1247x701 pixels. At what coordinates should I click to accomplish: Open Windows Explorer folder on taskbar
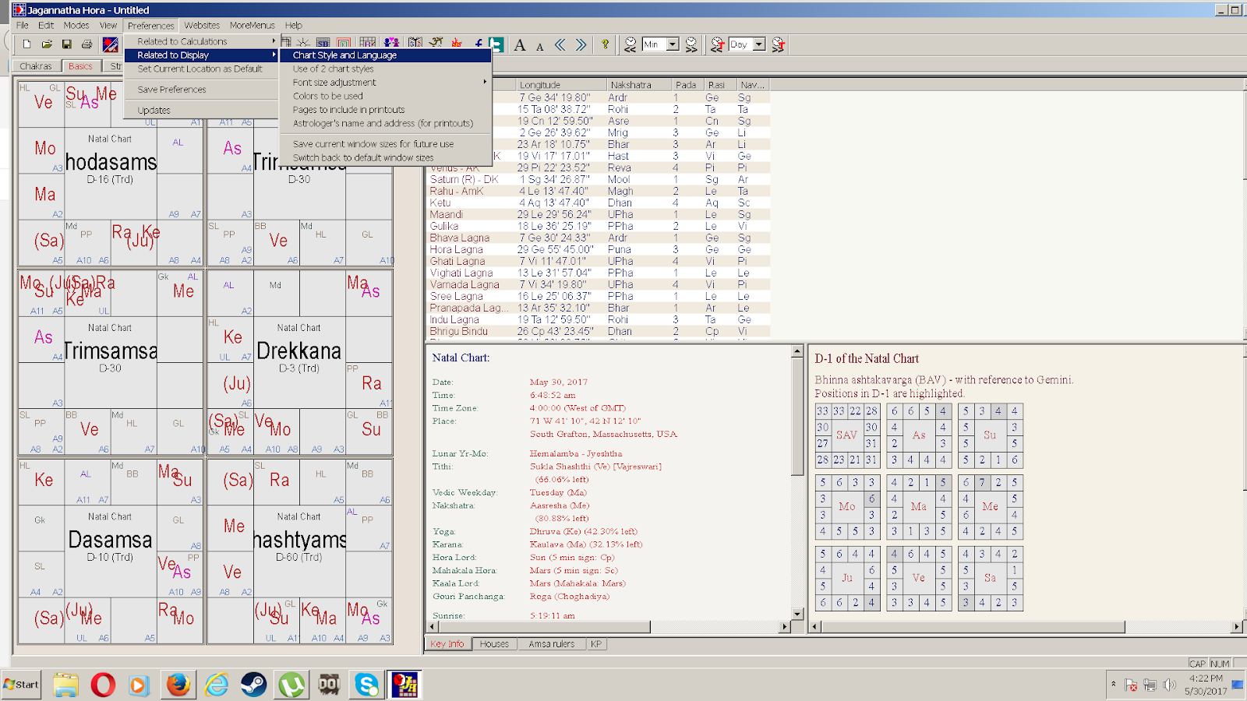point(65,685)
